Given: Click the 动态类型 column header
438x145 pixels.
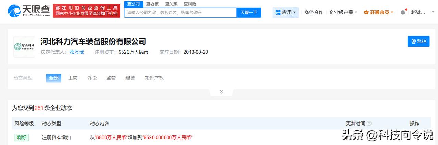Looking at the screenshot, I should click(51, 124).
